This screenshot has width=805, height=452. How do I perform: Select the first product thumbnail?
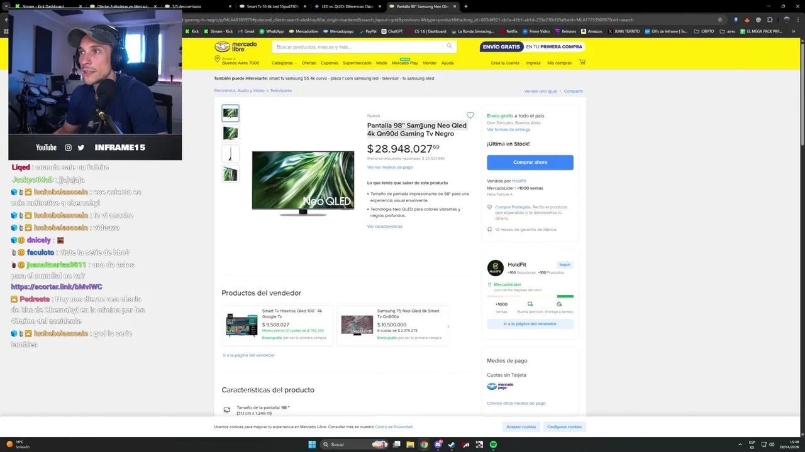230,113
